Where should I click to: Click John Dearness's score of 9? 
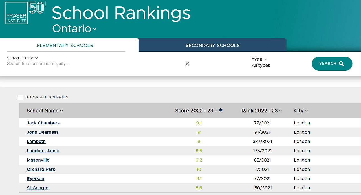tap(199, 132)
